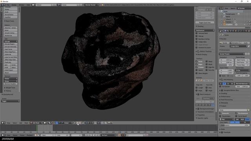The height and width of the screenshot is (141, 251).
Task: Select vertex select mode icon
Action: (x=75, y=123)
